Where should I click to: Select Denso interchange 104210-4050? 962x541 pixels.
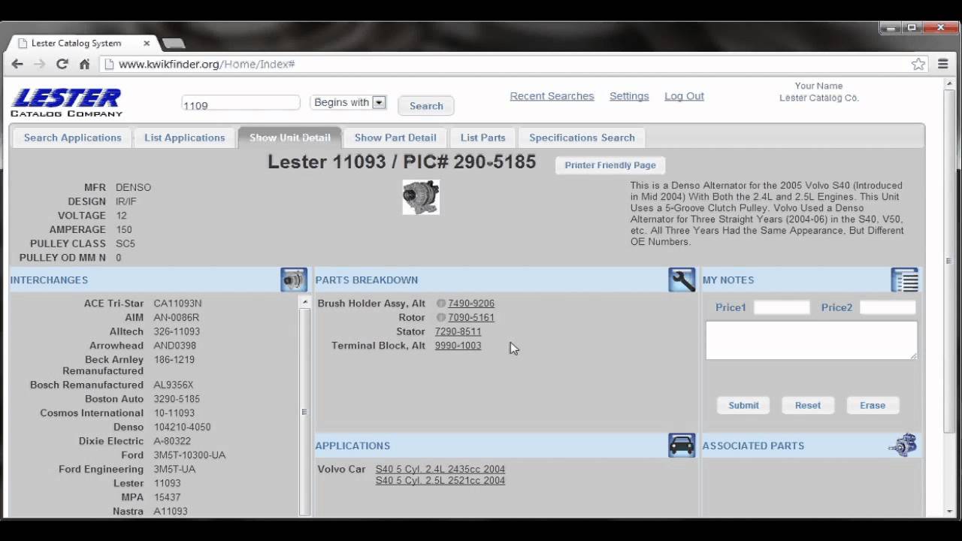(x=182, y=427)
